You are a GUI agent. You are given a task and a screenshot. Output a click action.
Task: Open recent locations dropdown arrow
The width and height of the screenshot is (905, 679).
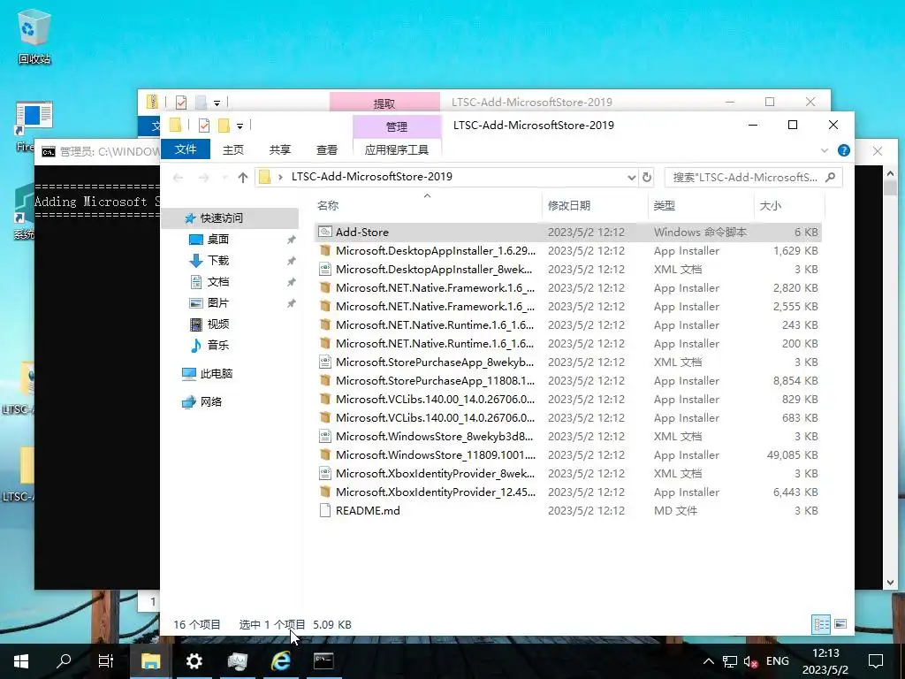[225, 177]
